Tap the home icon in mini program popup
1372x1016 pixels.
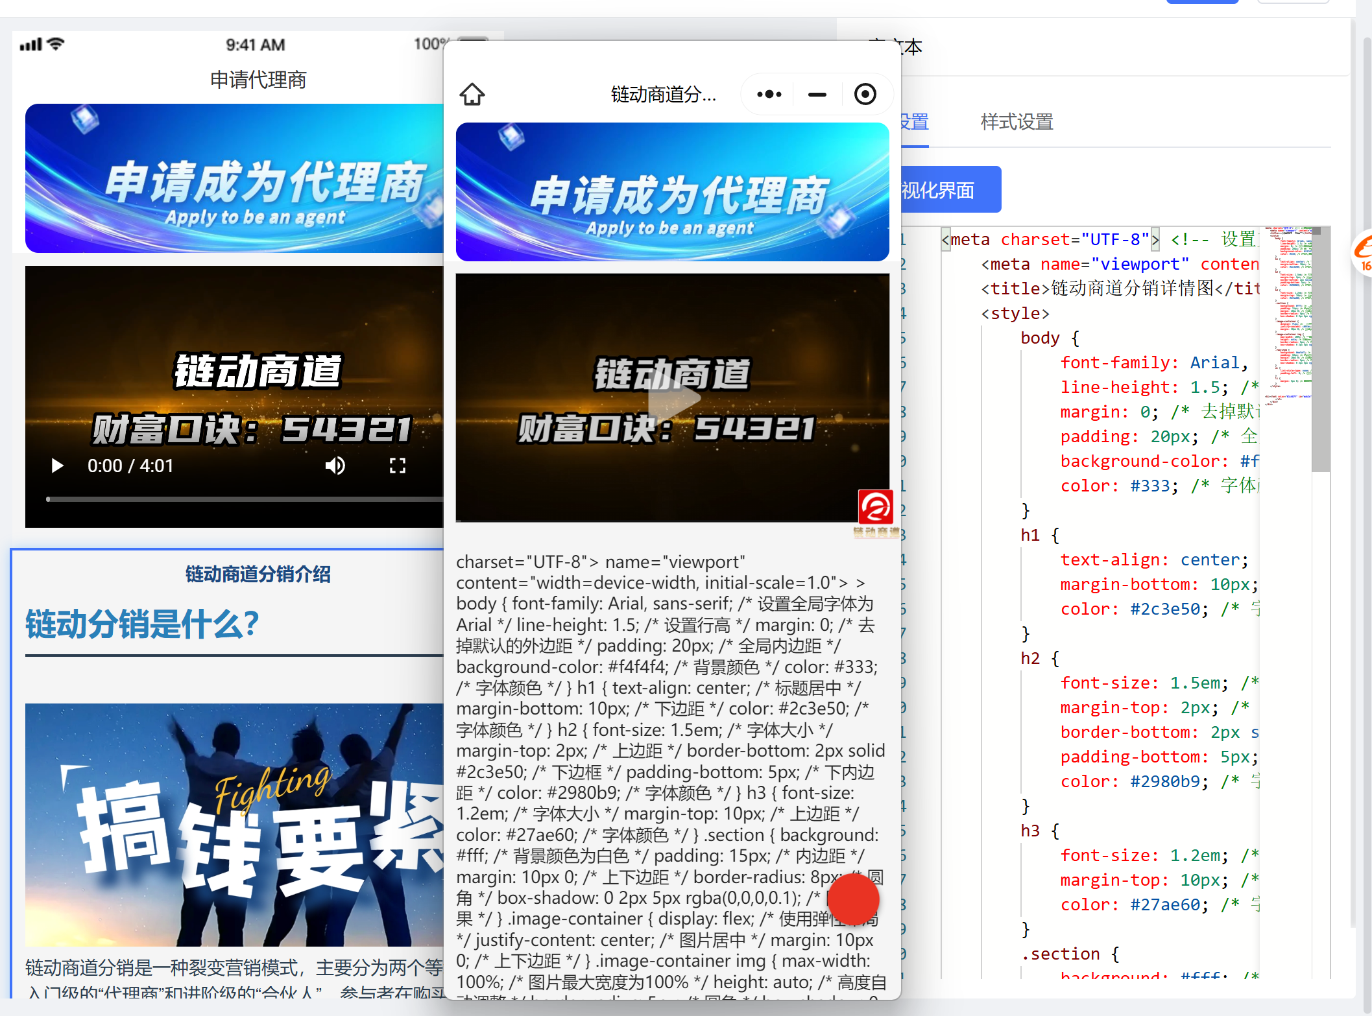coord(472,95)
